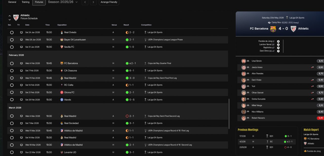Select radio circle for Wed 4 Feb FC Barcelona
The height and width of the screenshot is (156, 324).
[x=12, y=63]
